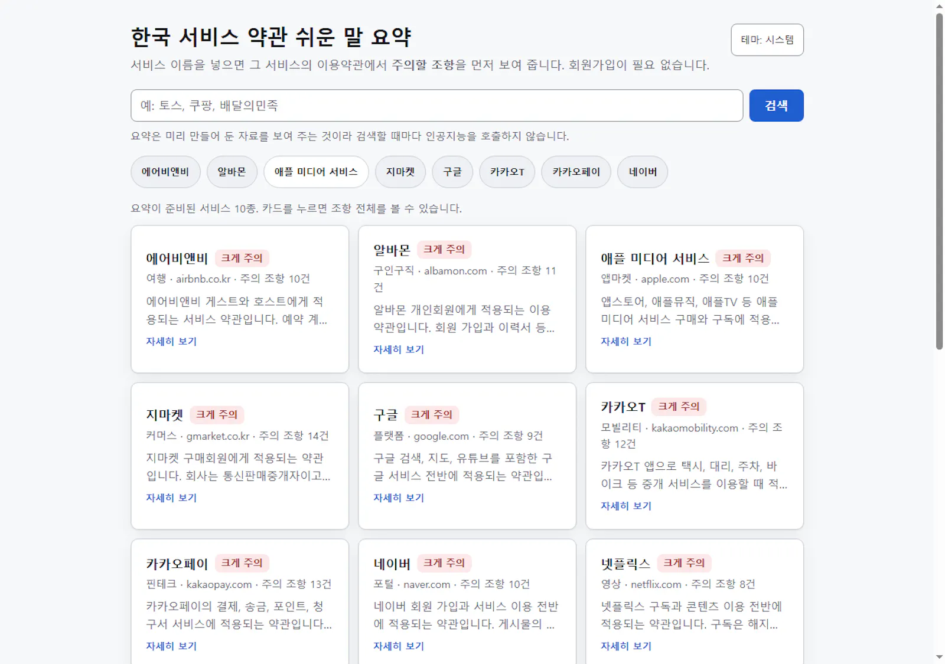Open 자세히 보기 in the 구글 card

399,498
